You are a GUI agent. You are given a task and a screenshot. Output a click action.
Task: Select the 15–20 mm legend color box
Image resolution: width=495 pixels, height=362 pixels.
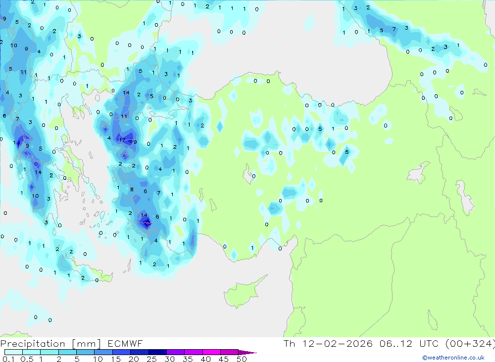coord(122,352)
